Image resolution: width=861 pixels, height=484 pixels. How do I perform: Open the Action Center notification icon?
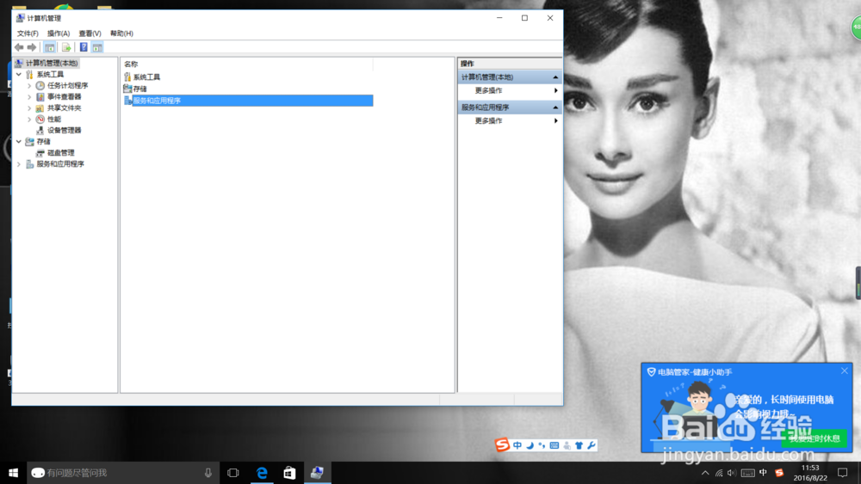[x=843, y=473]
